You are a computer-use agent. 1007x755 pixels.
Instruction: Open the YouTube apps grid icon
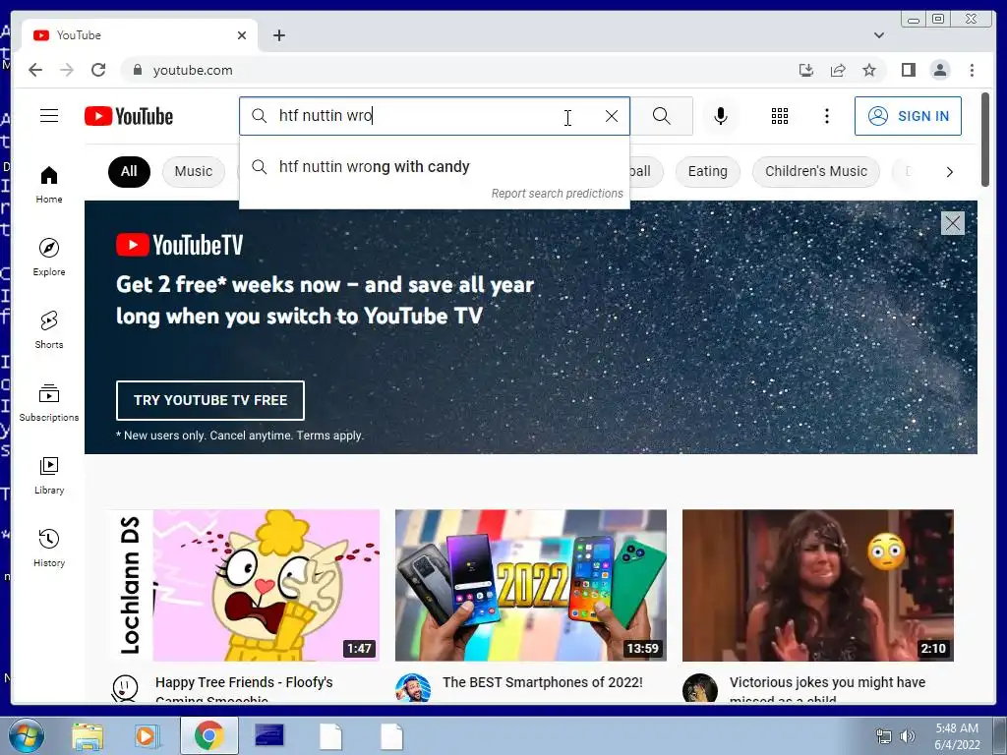(x=780, y=116)
